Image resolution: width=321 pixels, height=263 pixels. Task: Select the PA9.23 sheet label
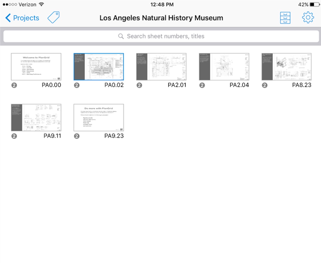coord(114,136)
